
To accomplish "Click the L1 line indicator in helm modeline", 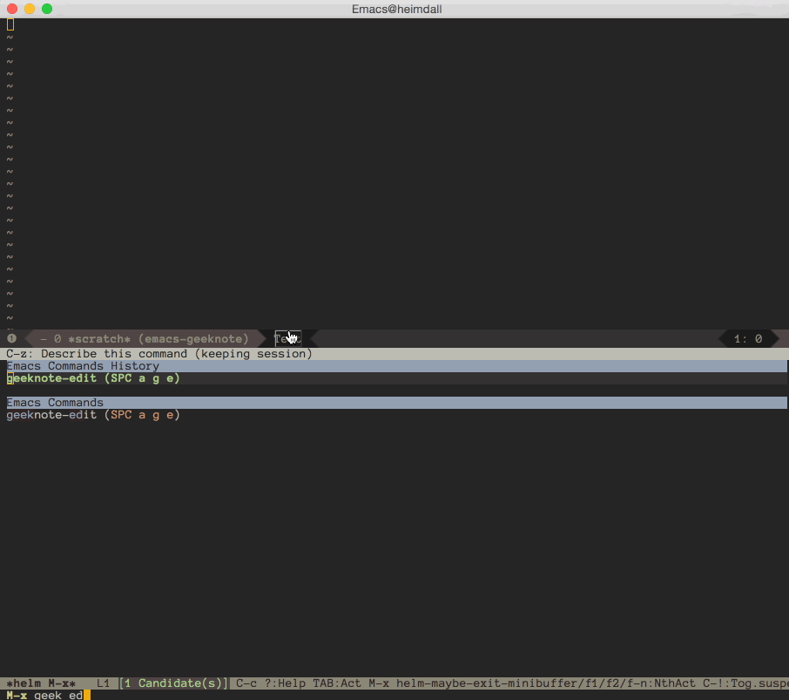I will (103, 683).
